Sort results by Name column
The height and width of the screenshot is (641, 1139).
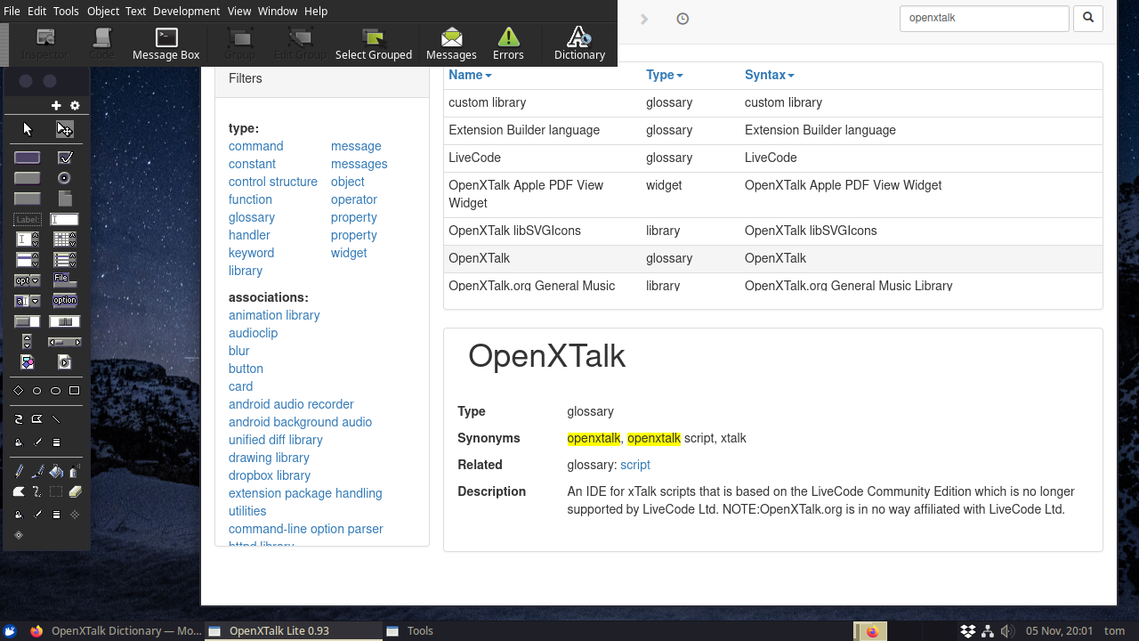click(470, 75)
